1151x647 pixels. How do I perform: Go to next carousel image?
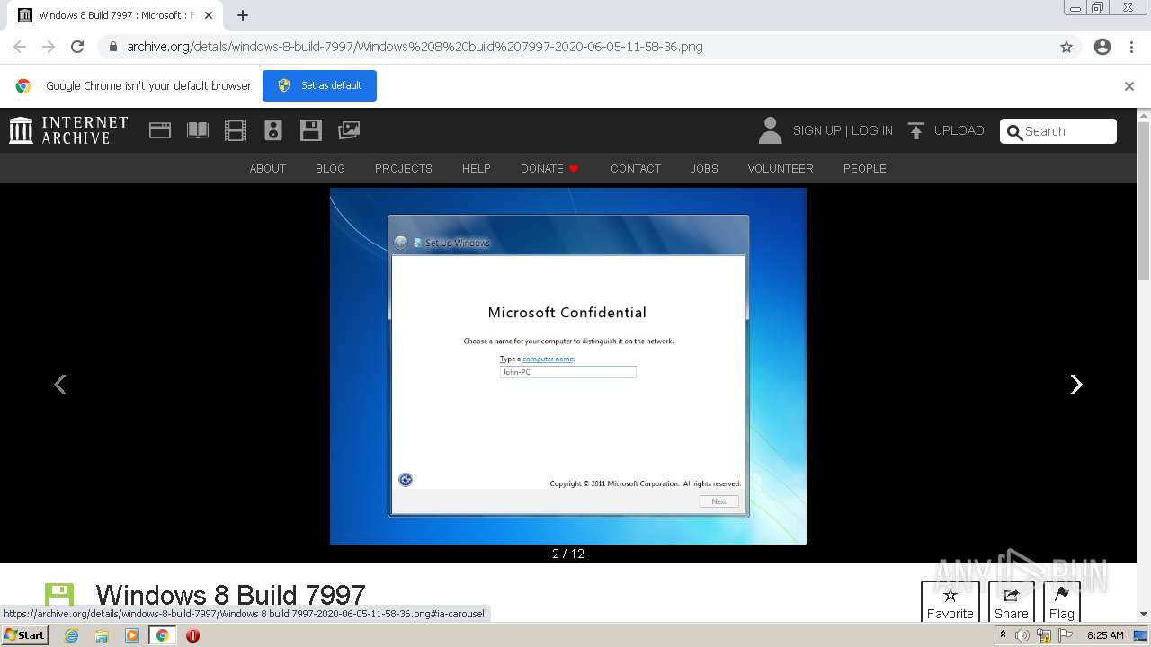point(1075,385)
